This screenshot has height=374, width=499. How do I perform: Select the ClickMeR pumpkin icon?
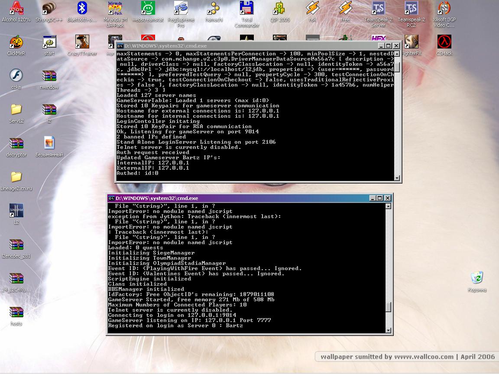[16, 42]
